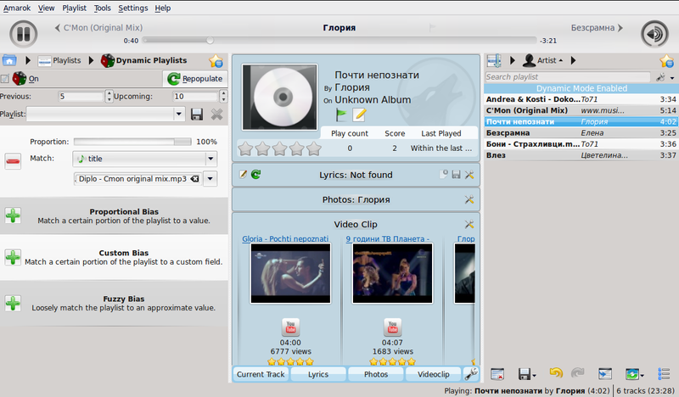Open the Playlist menu

tap(74, 8)
